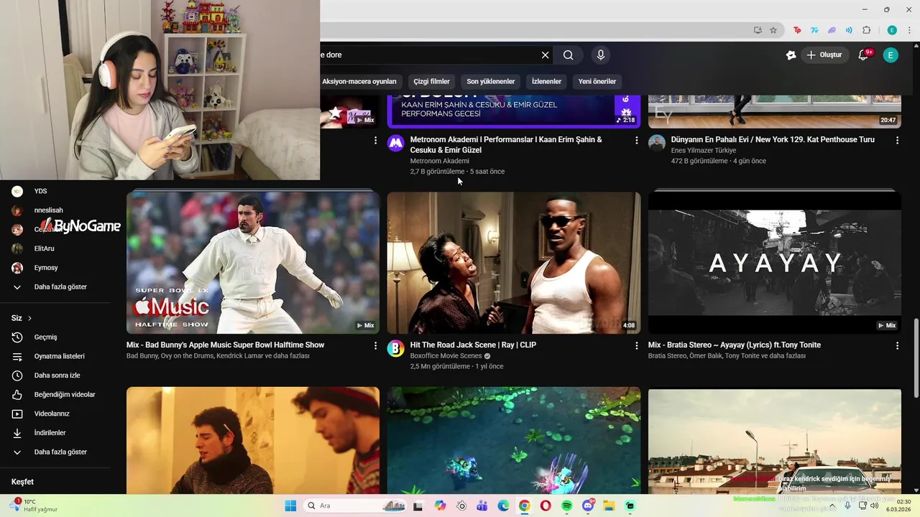Click Boxoffice Movie Scenes channel avatar
Image resolution: width=920 pixels, height=517 pixels.
[395, 349]
